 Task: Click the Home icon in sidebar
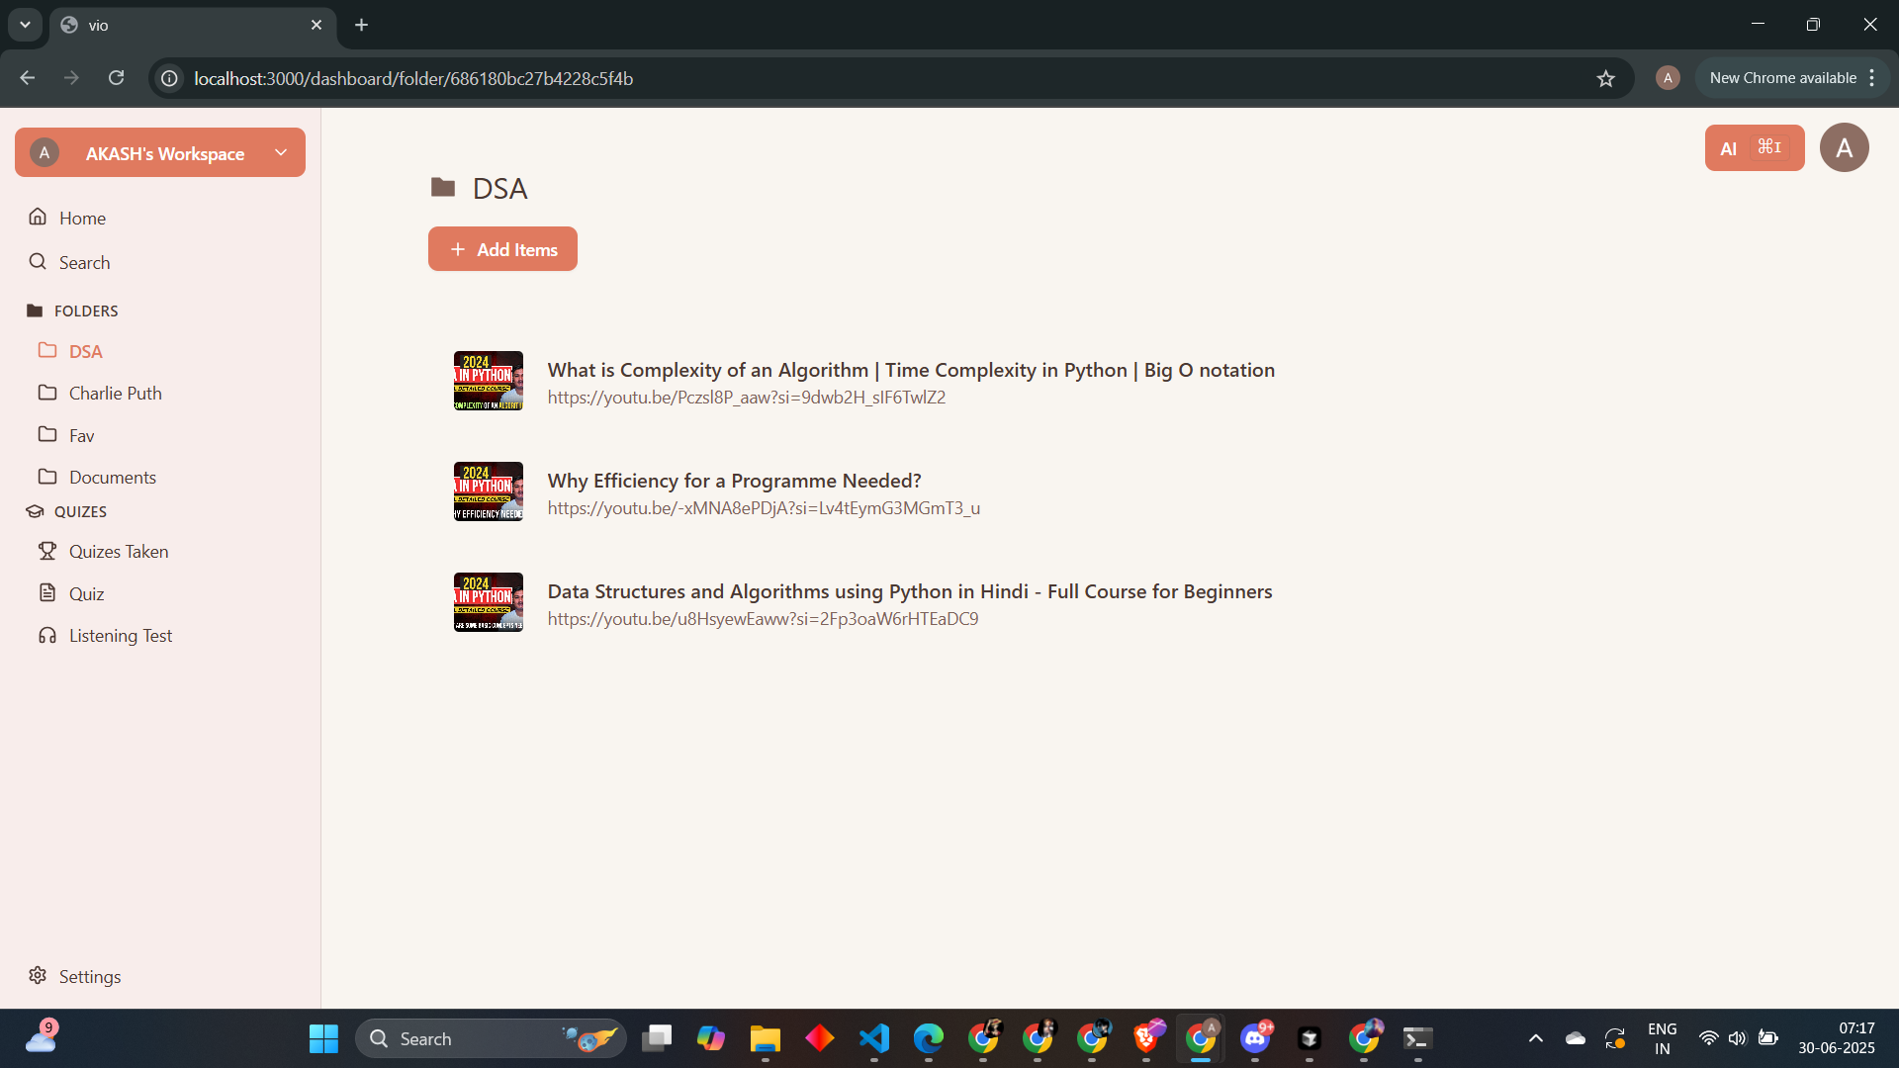click(x=38, y=217)
